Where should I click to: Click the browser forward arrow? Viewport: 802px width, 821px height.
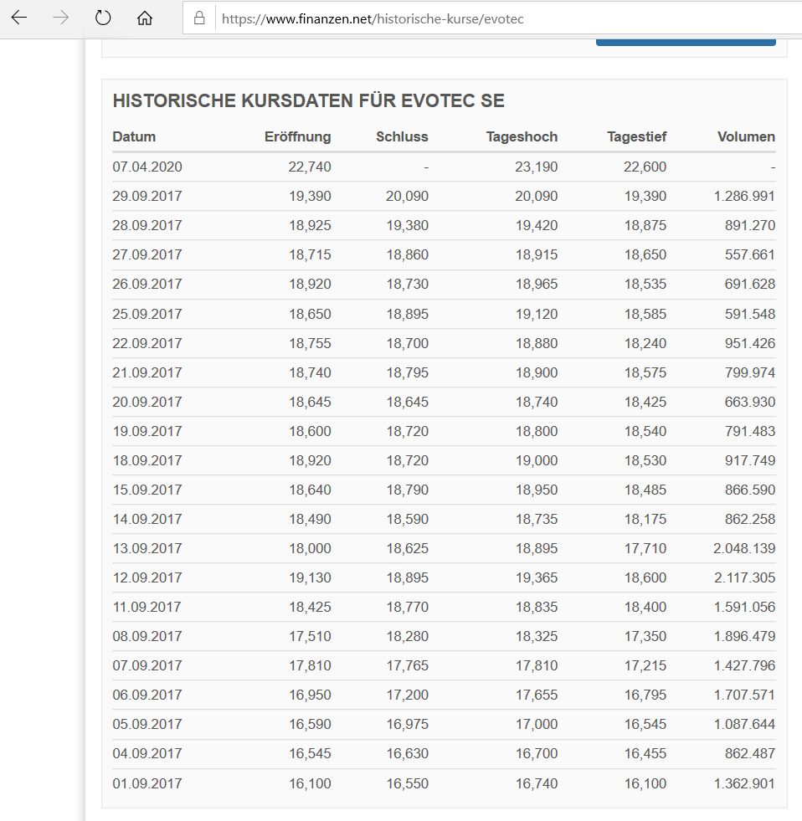[61, 18]
